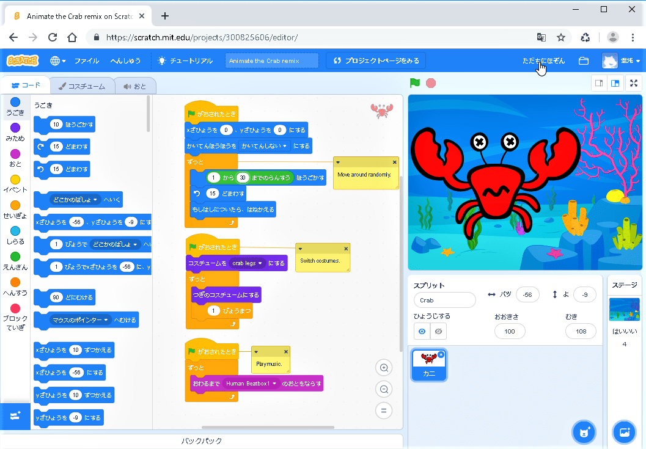Switch to the コード tab
Image resolution: width=646 pixels, height=449 pixels.
(x=26, y=86)
